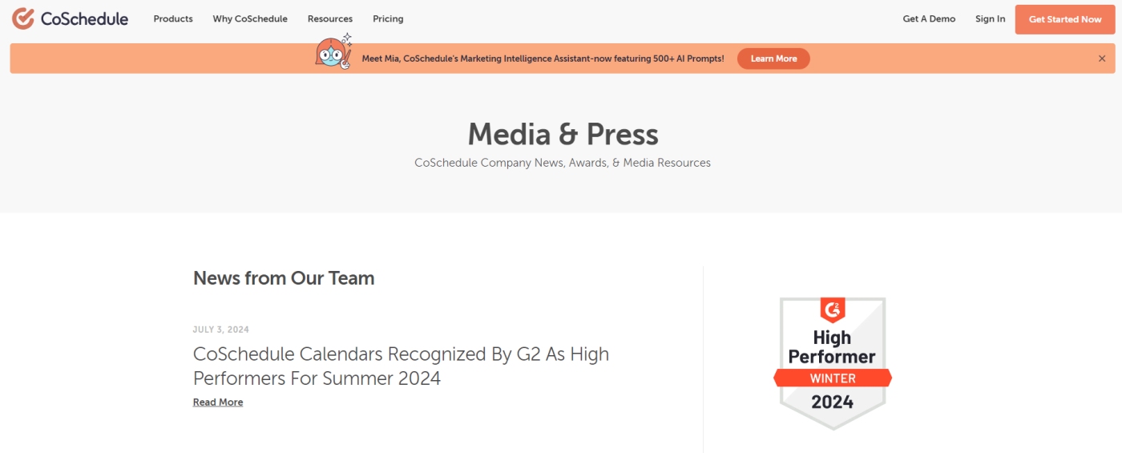Screen dimensions: 1122x453
Task: Click the CoSchedule logo
Action: (70, 18)
